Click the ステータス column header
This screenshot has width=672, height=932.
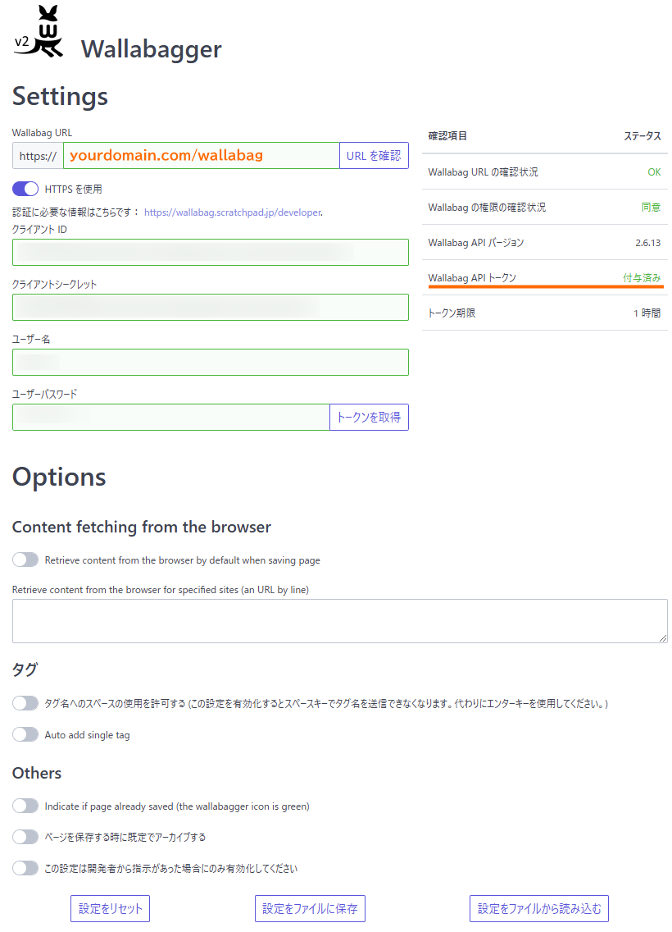click(x=642, y=135)
